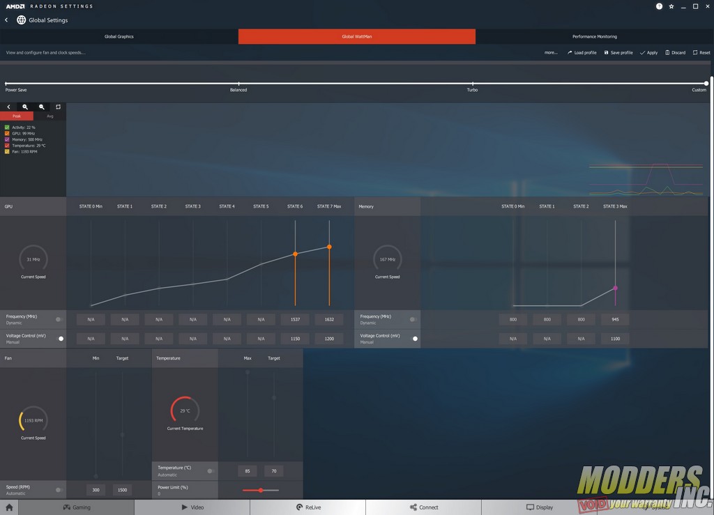This screenshot has width=714, height=515.
Task: Click the Fan Target speed field showing 1500
Action: click(122, 490)
